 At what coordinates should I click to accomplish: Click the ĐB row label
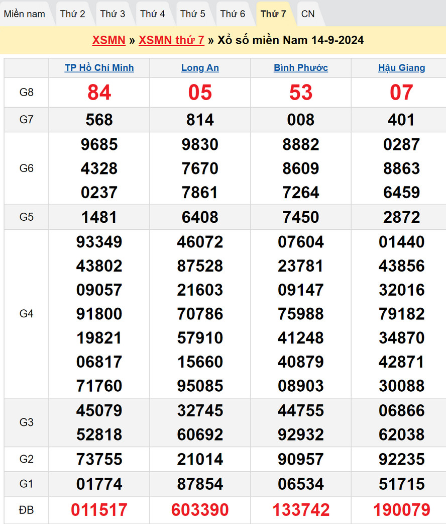[x=26, y=510]
